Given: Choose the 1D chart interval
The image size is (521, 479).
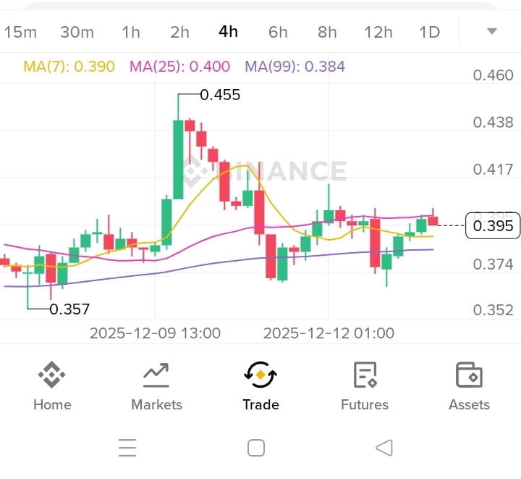Looking at the screenshot, I should pos(430,32).
